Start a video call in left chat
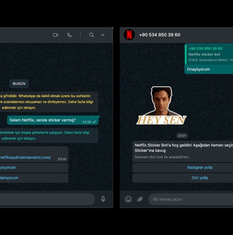Image resolution: width=233 pixels, height=235 pixels. click(x=55, y=35)
